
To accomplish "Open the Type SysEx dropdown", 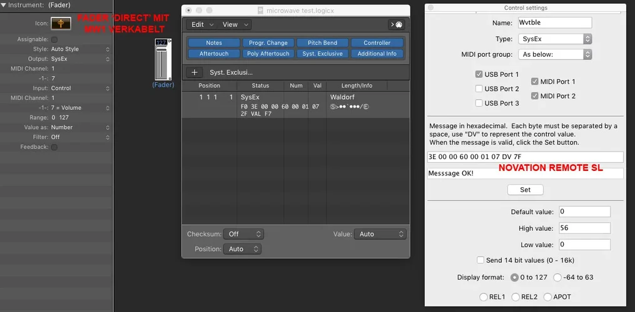I will (x=555, y=39).
